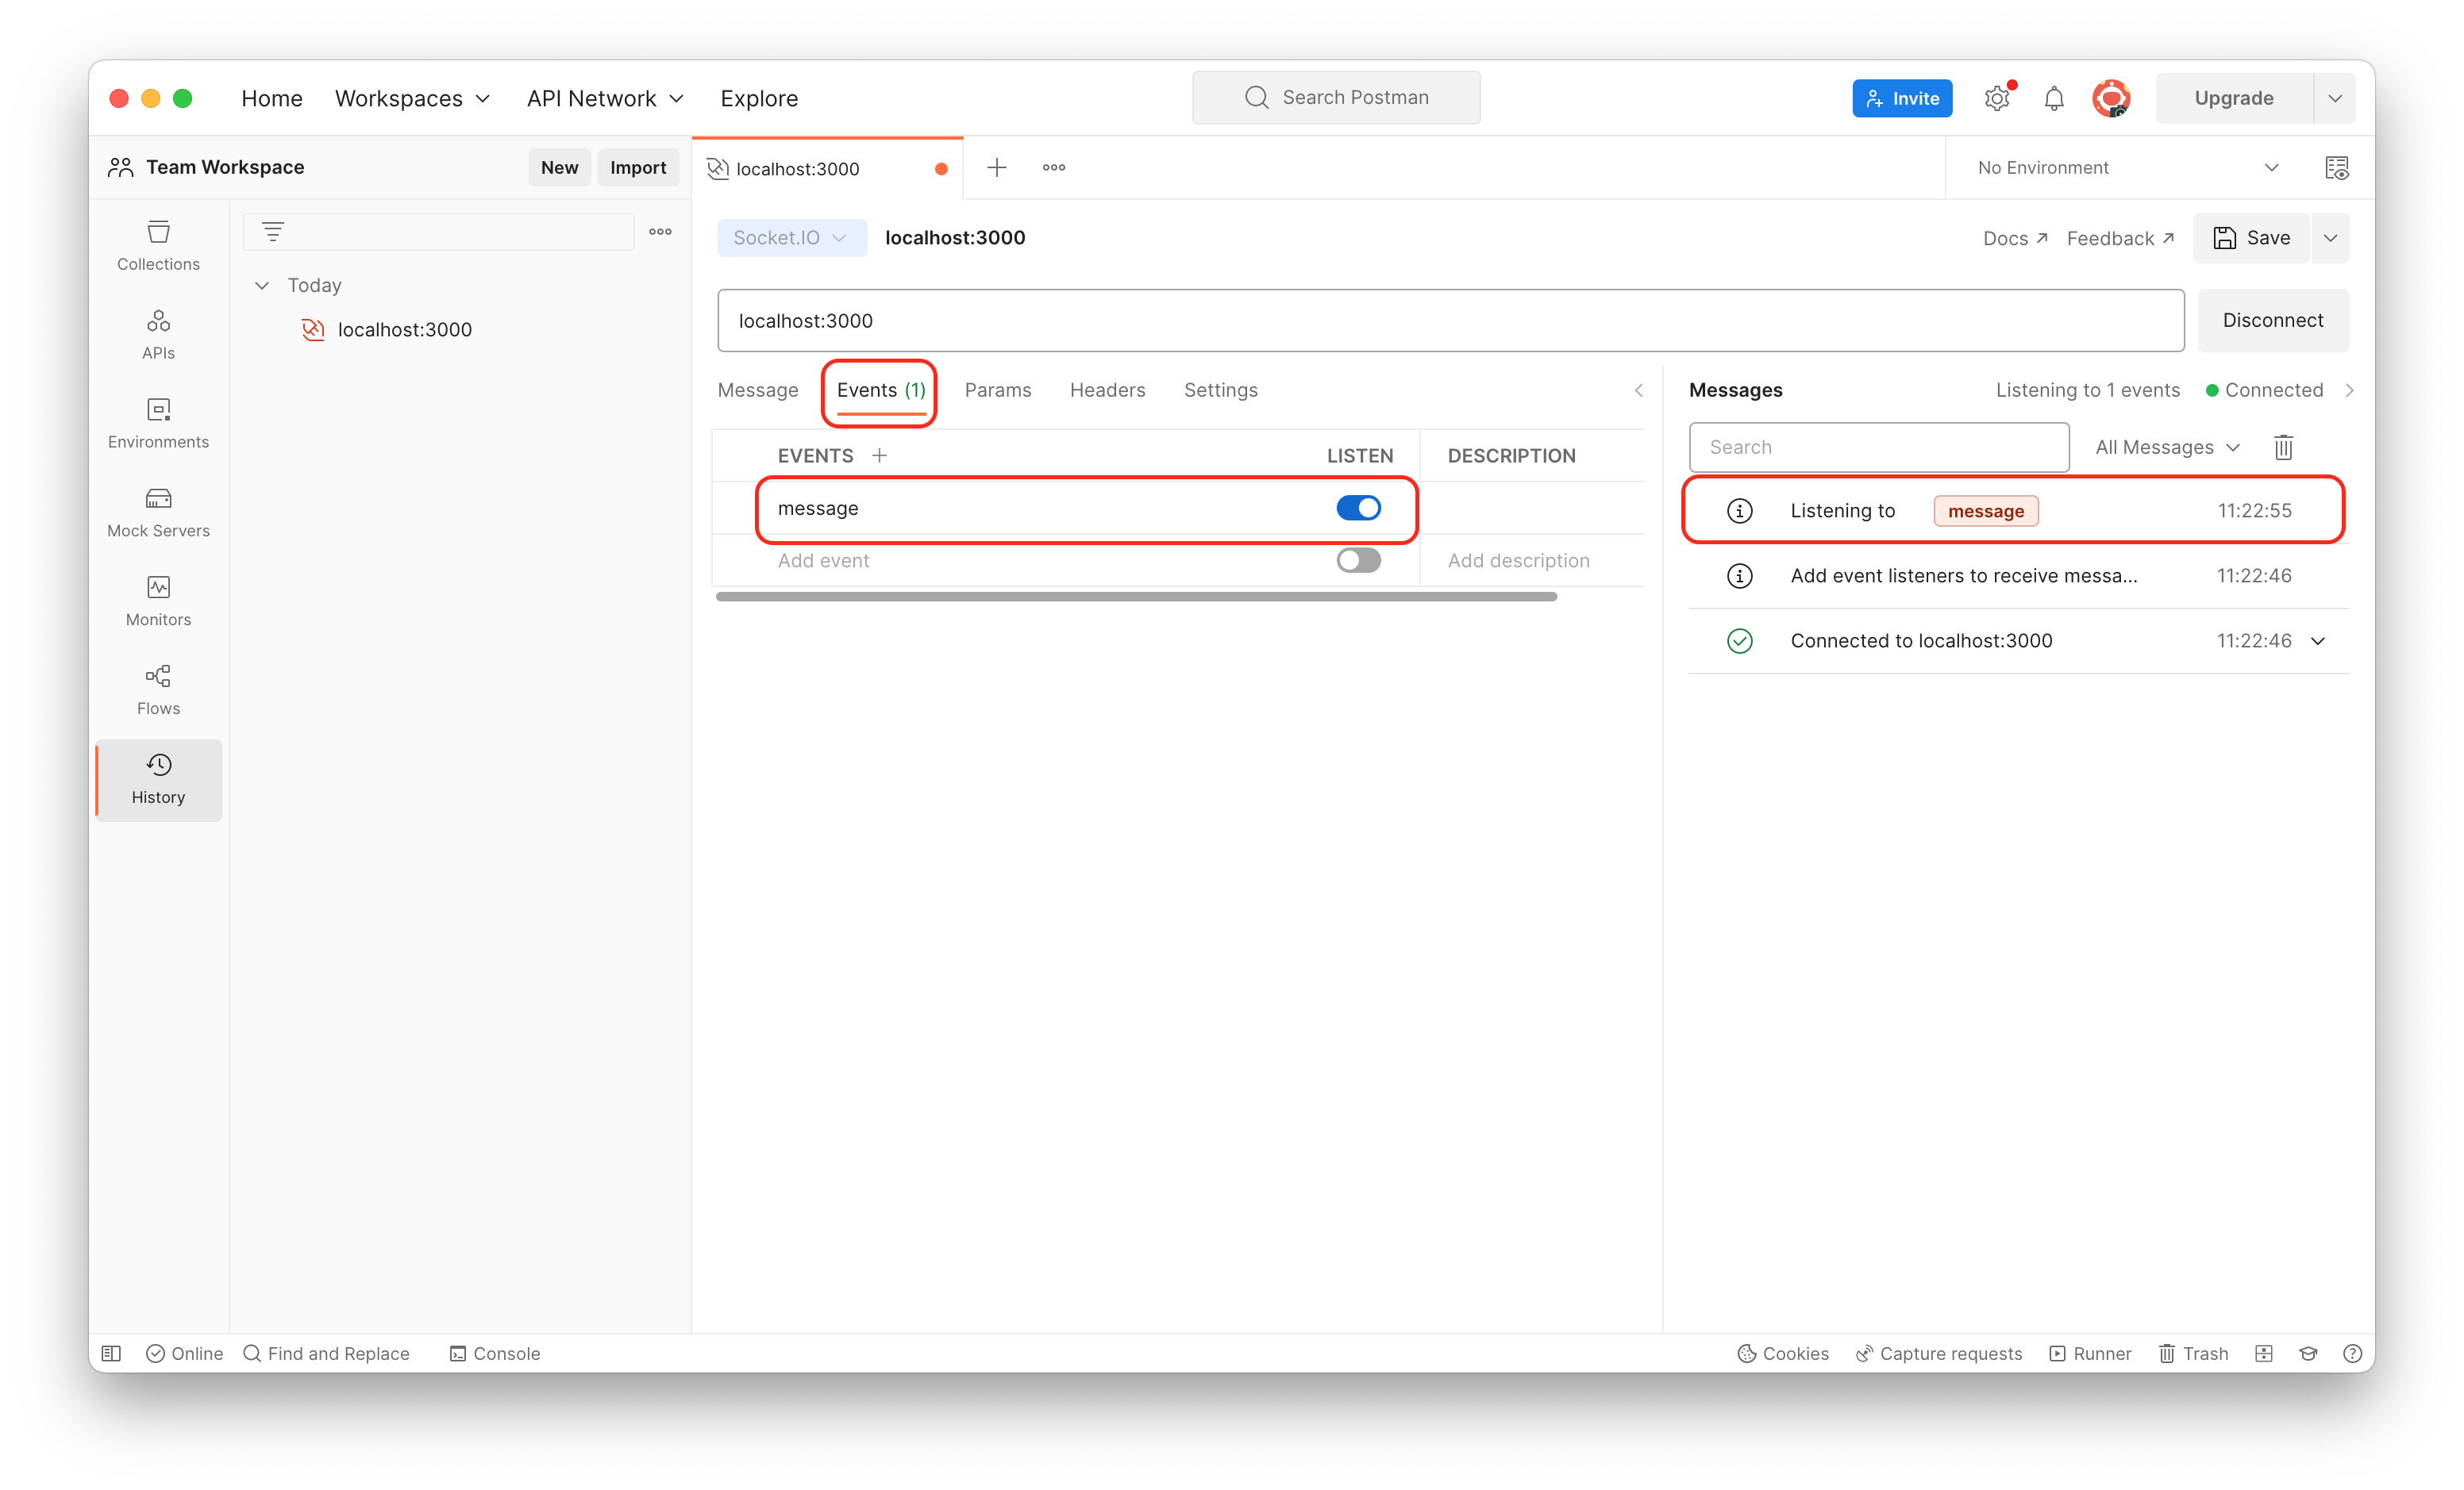Open the Console from the status bar
The image size is (2464, 1490).
coord(495,1353)
